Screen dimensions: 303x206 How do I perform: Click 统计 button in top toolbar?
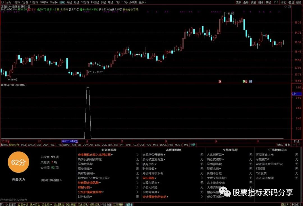click(261, 2)
